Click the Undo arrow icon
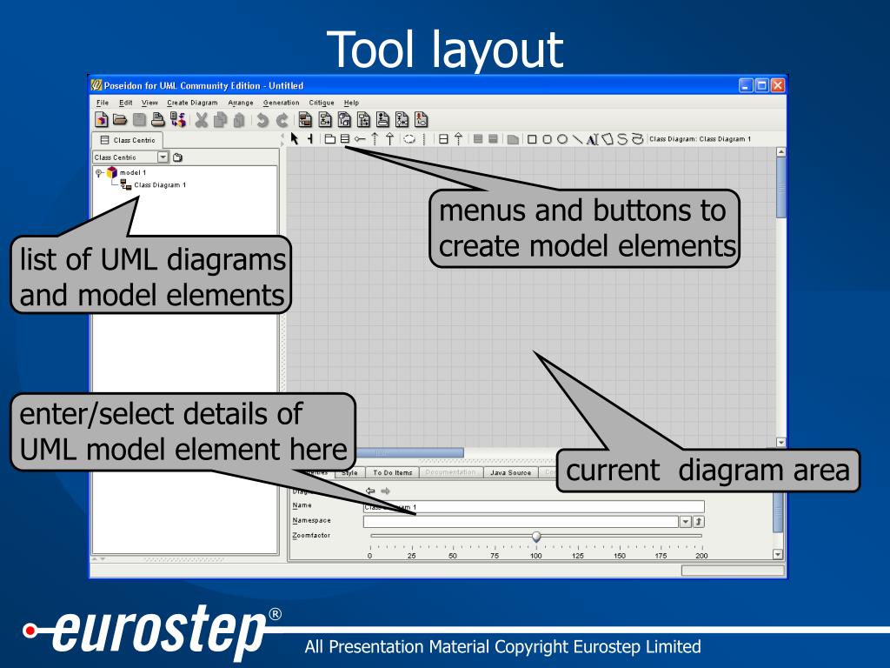 262,120
